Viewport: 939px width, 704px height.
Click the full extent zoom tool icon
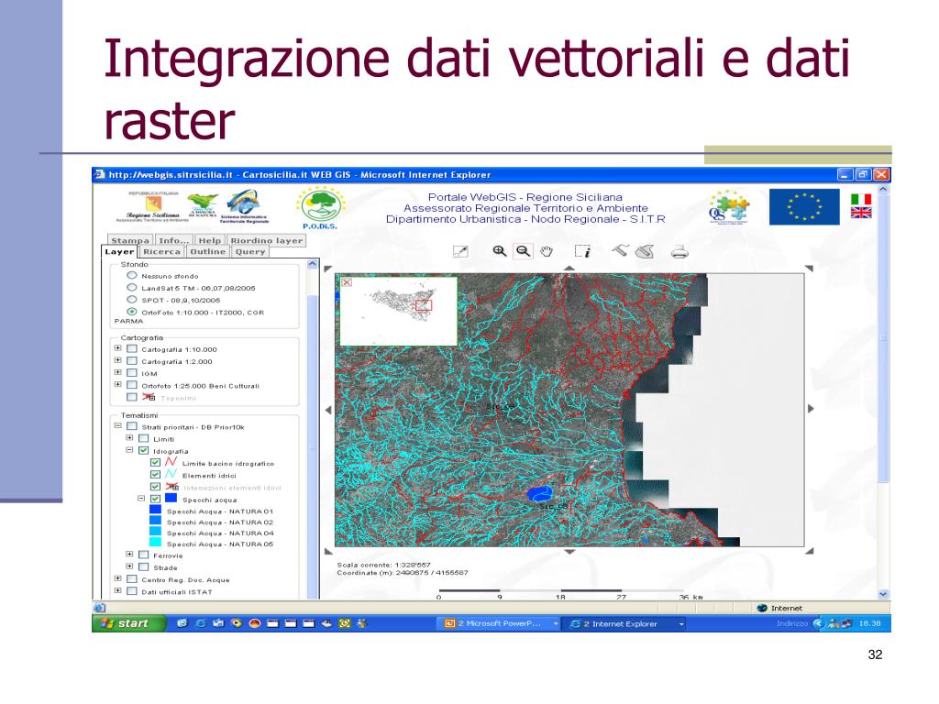click(460, 251)
